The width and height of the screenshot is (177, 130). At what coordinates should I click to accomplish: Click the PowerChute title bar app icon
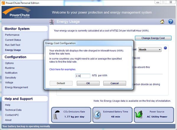3,3
